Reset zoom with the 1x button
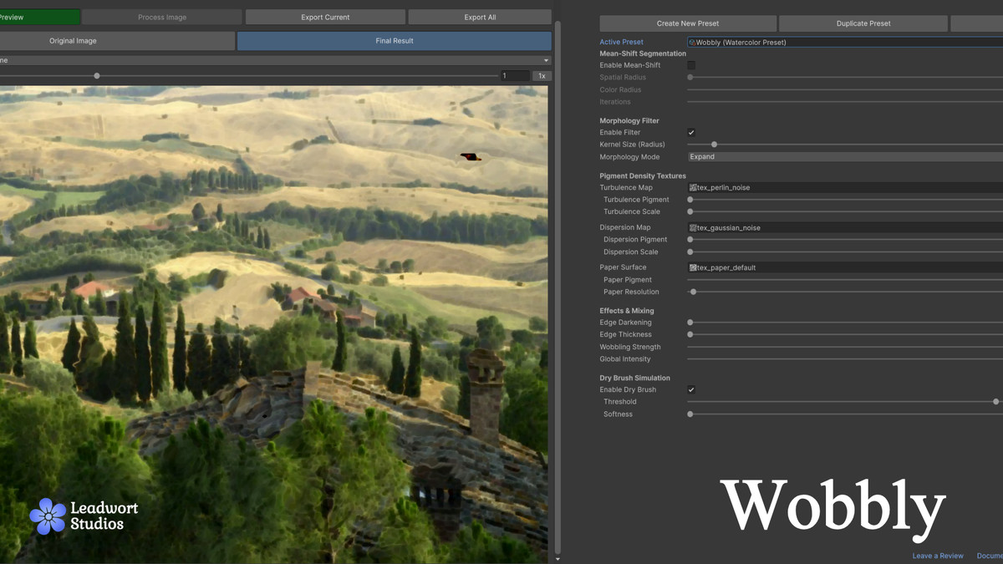1003x564 pixels. click(542, 76)
